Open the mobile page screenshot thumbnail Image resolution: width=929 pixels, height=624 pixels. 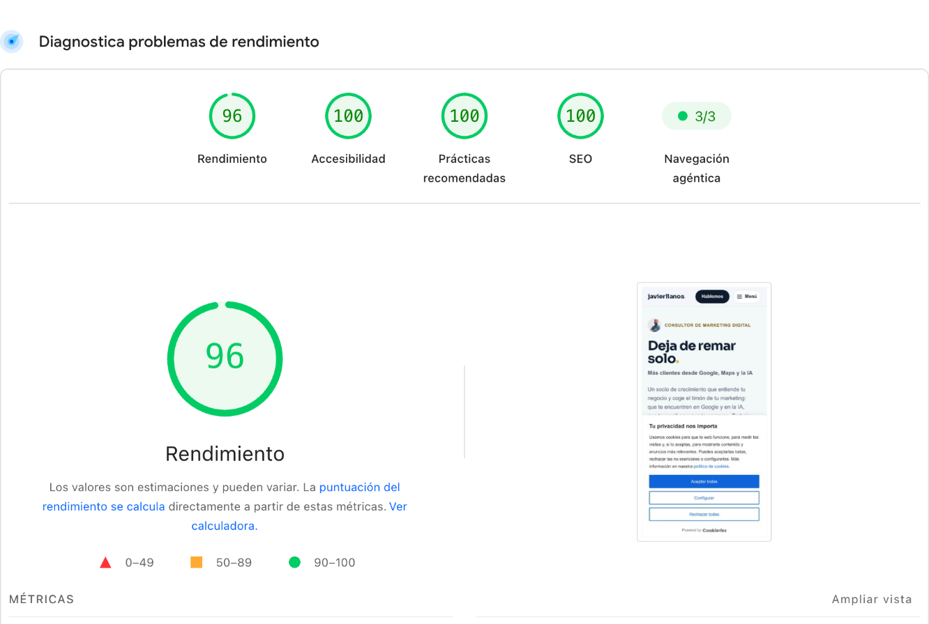(704, 412)
